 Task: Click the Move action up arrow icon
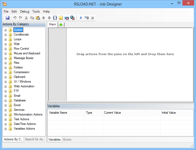pyautogui.click(x=43, y=18)
